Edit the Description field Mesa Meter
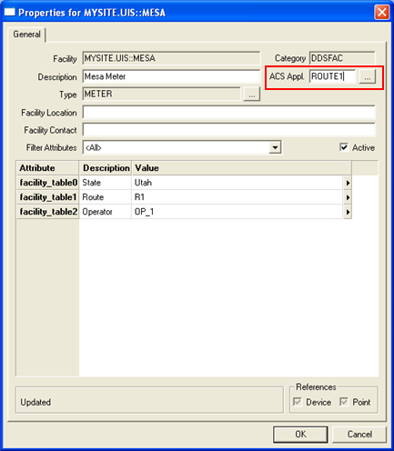 tap(171, 76)
